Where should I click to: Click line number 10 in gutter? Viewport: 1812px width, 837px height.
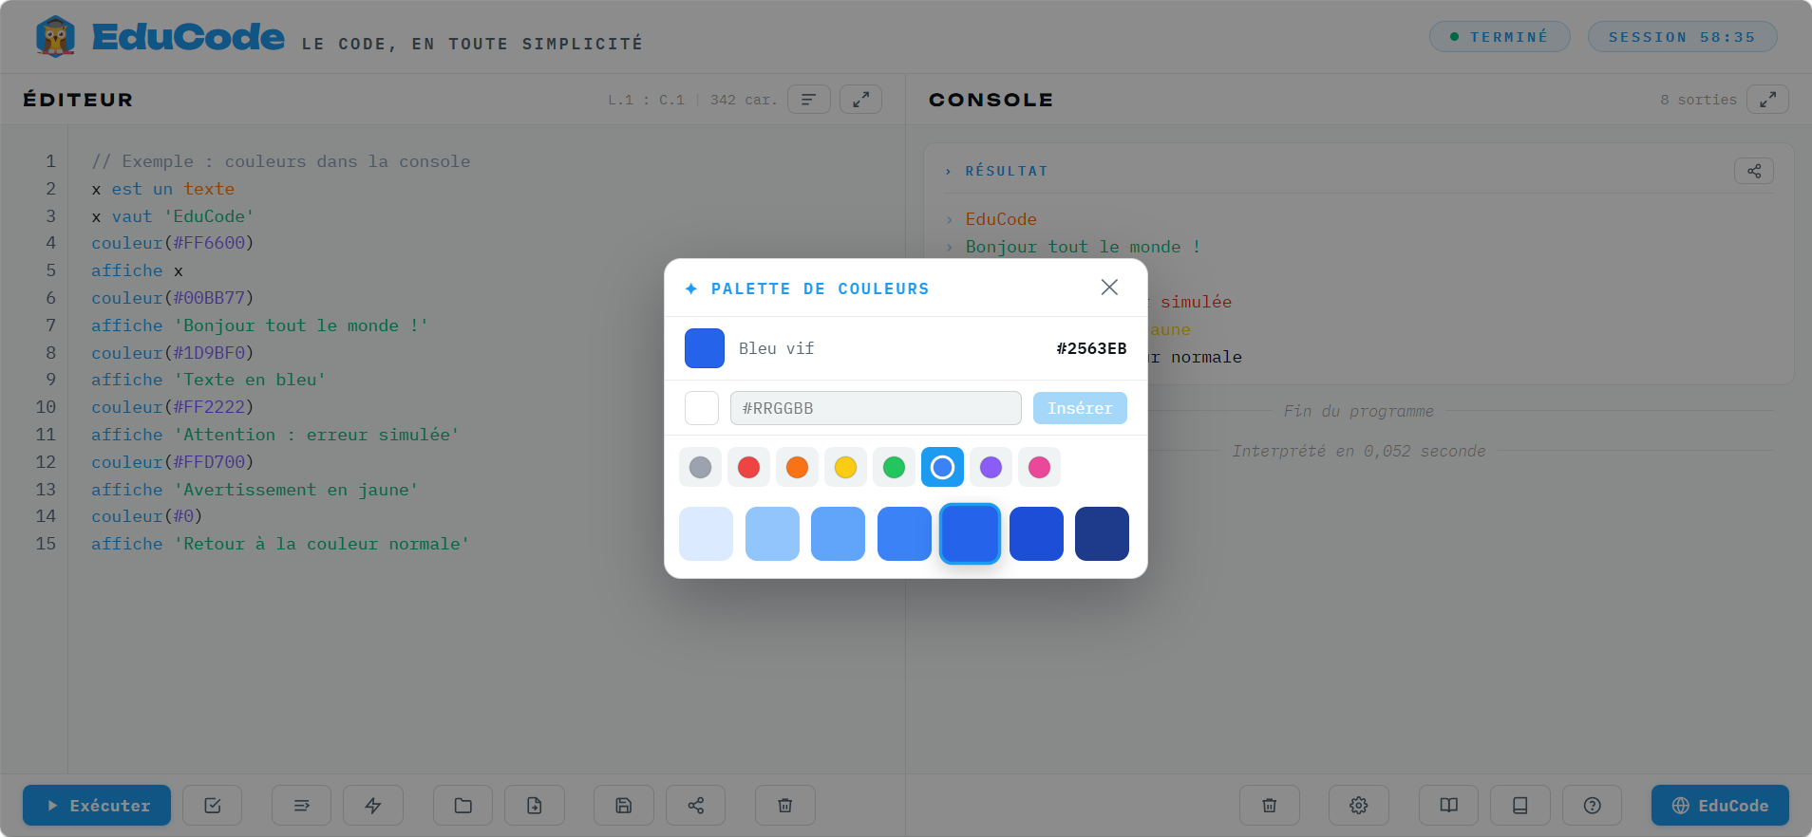46,407
